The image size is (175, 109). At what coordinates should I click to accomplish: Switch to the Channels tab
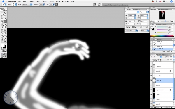click(x=159, y=55)
